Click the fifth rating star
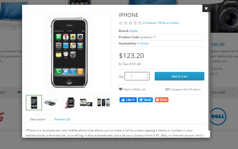 (140, 23)
